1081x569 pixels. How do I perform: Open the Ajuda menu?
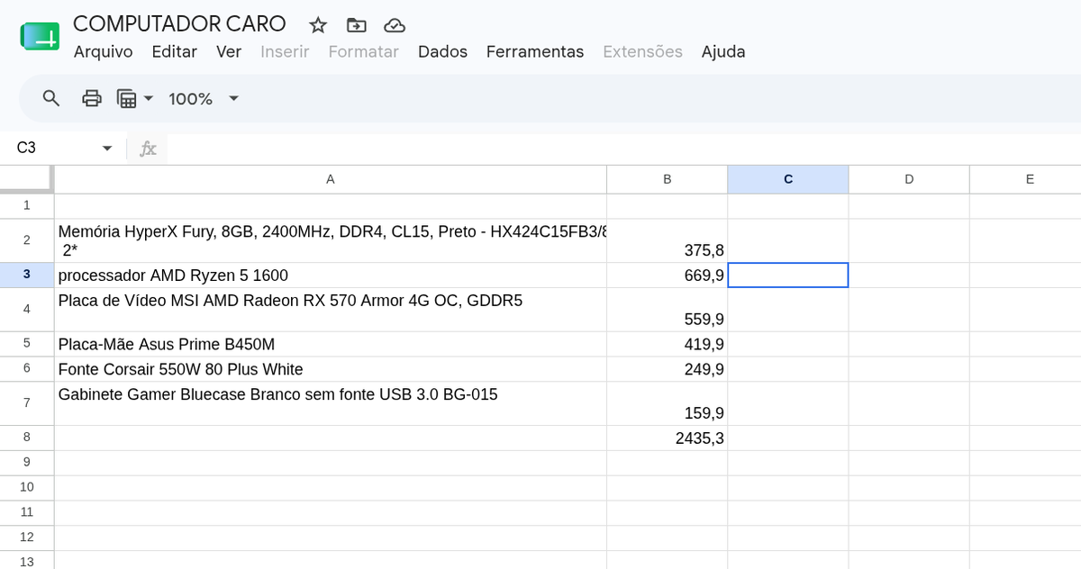click(x=723, y=51)
